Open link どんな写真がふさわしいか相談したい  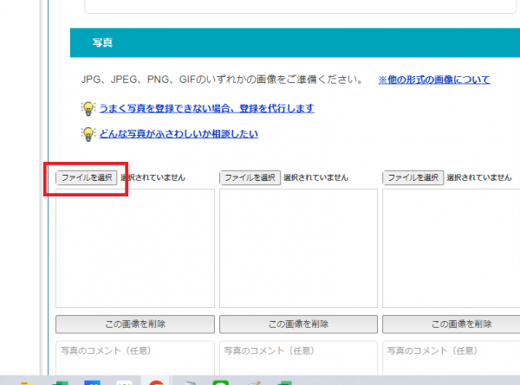point(179,134)
